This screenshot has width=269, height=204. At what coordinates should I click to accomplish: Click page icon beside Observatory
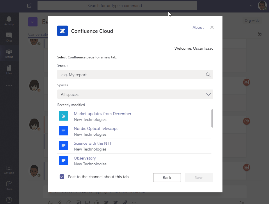[x=63, y=160]
